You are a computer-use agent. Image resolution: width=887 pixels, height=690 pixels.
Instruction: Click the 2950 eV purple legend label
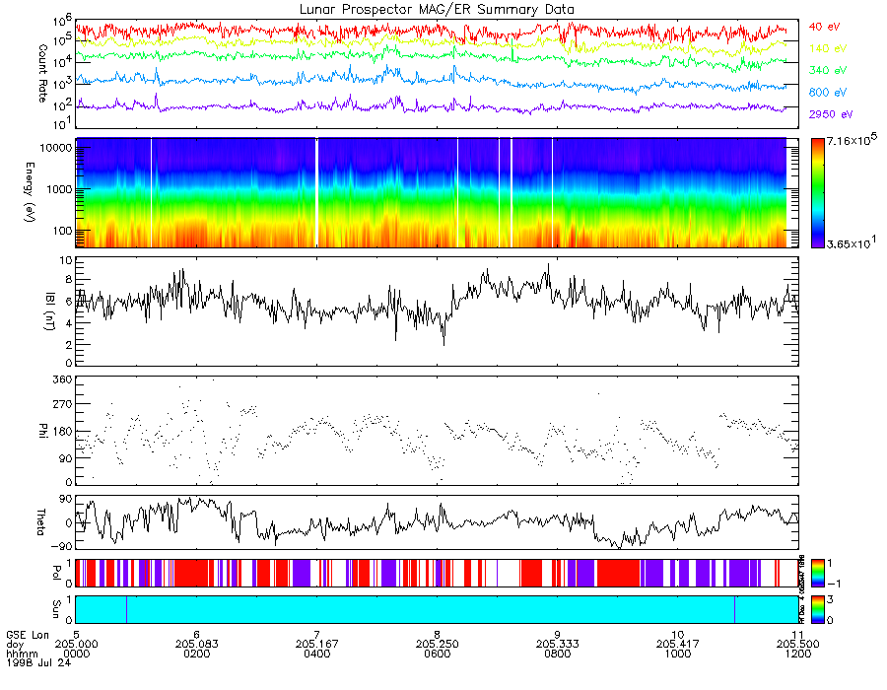point(831,114)
